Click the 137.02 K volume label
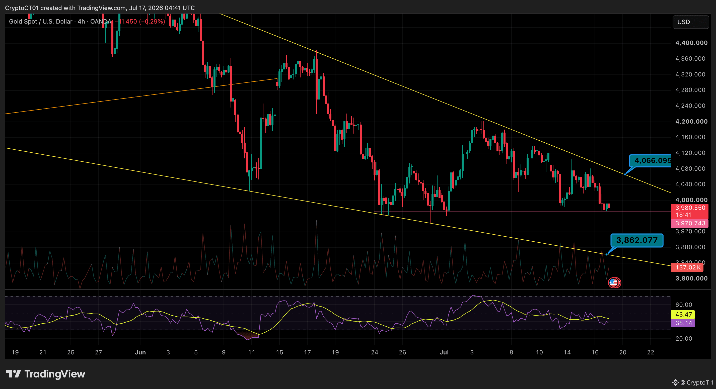Viewport: 716px width, 389px height. click(688, 267)
